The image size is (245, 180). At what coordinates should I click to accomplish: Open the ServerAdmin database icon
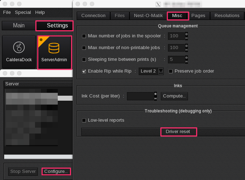pos(54,52)
